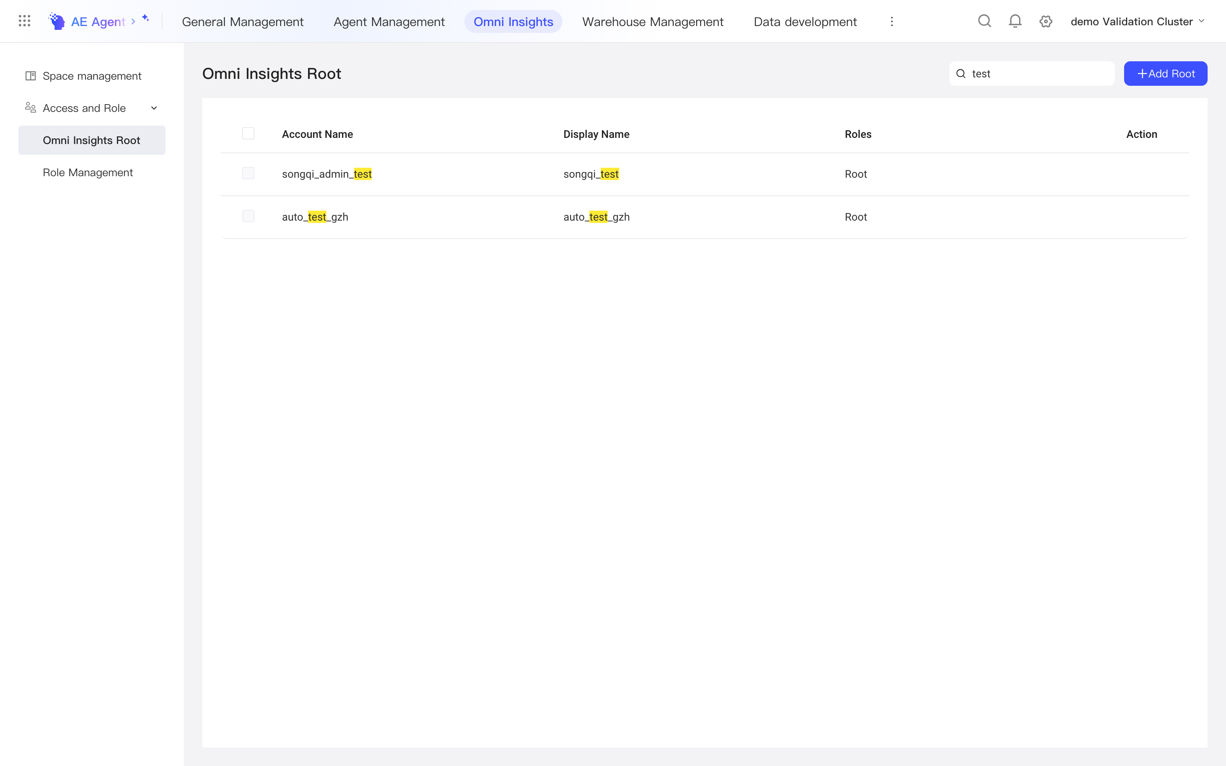This screenshot has width=1226, height=766.
Task: Click the Root role in the songqi_admin_test row
Action: point(856,174)
